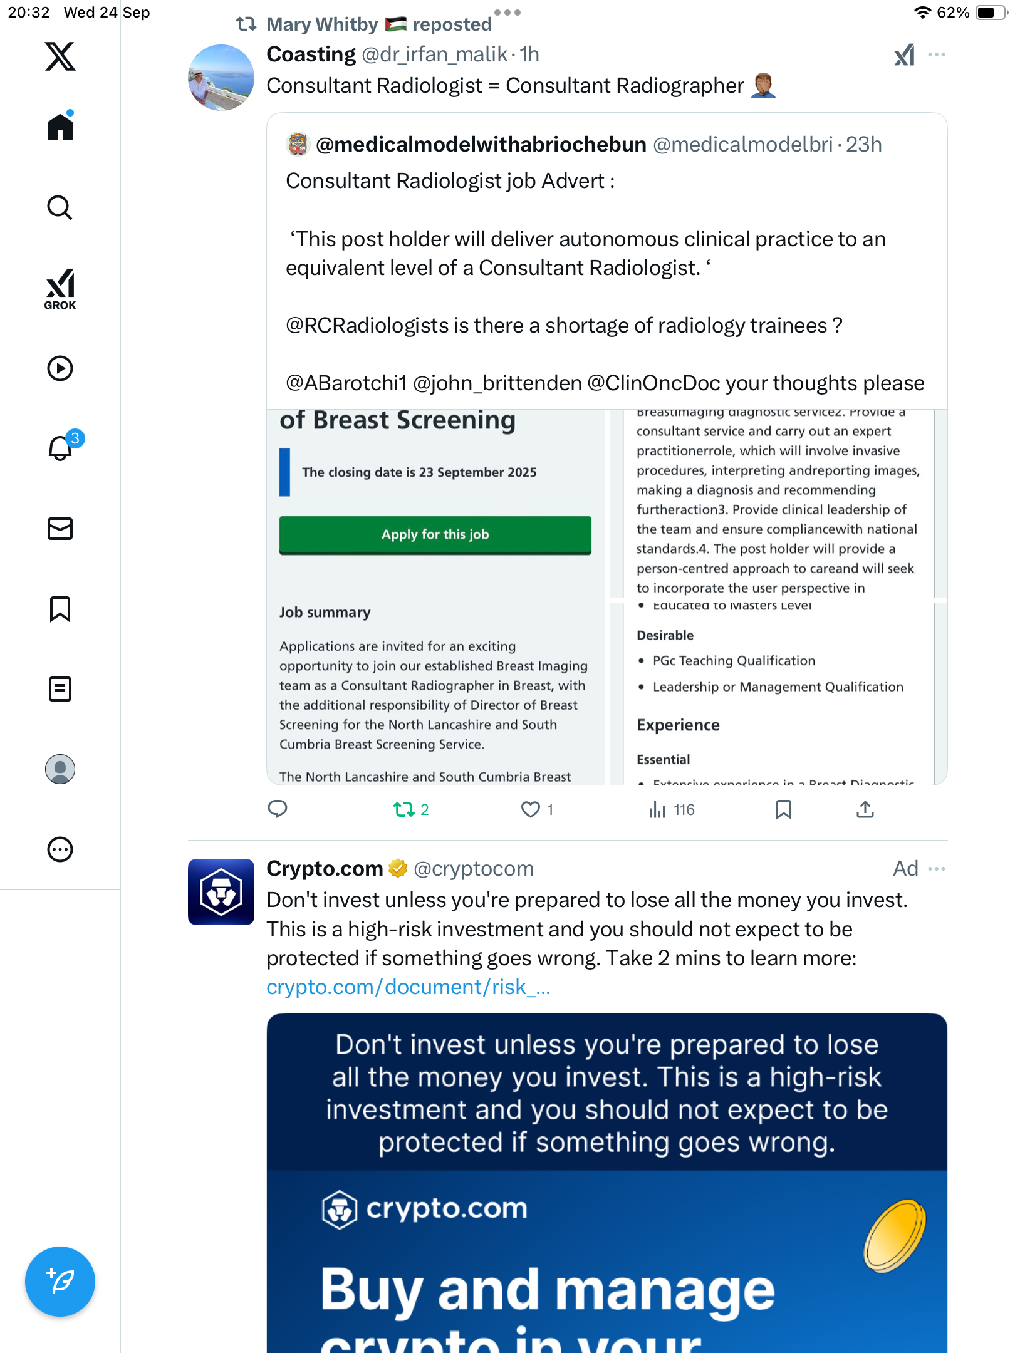
Task: Toggle repost on Coasting's post
Action: coord(404,809)
